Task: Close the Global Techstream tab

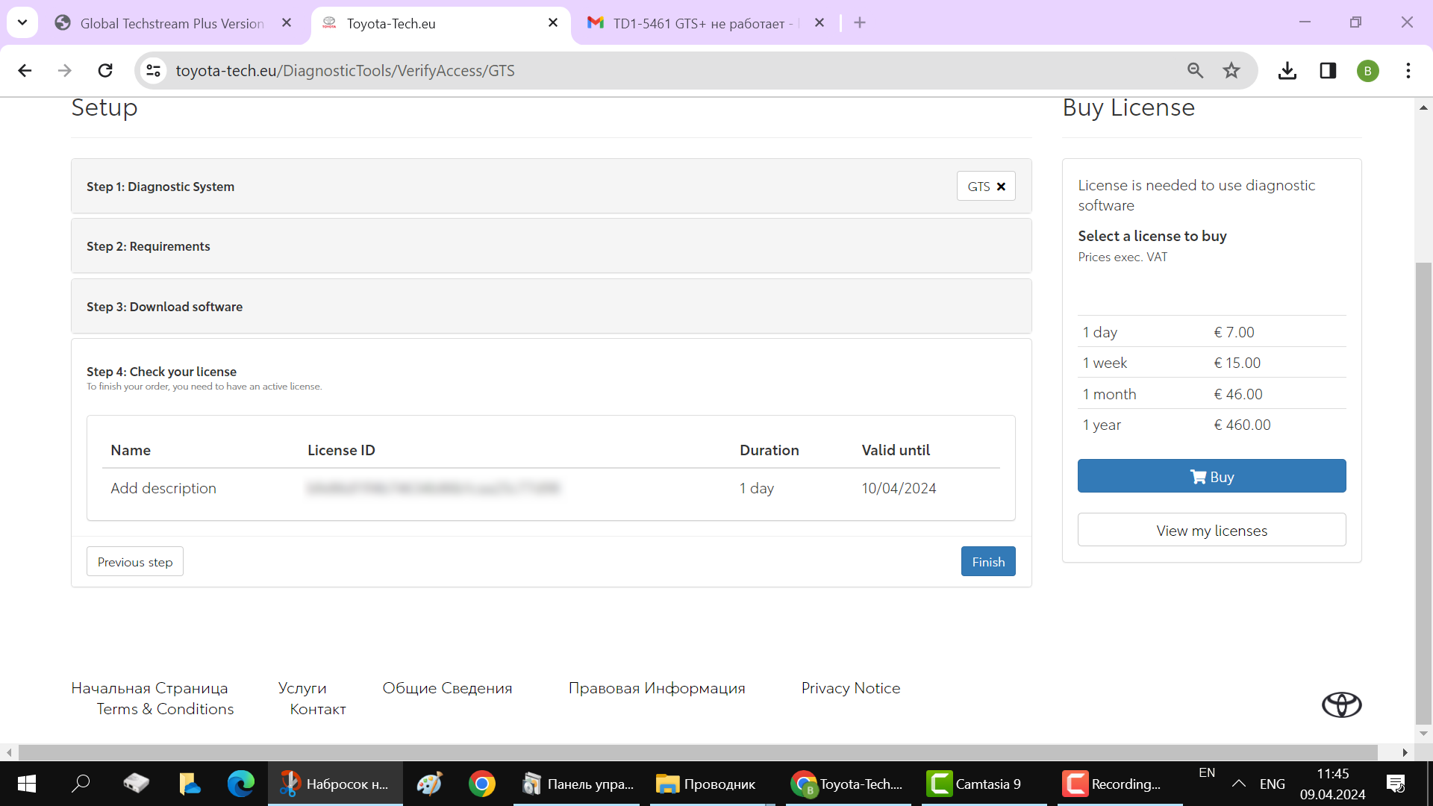Action: tap(287, 23)
